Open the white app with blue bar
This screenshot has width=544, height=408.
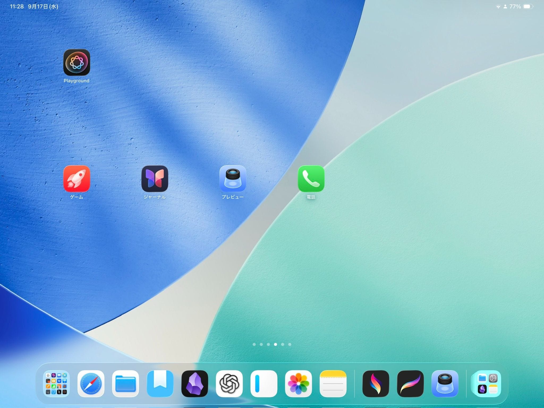tap(264, 384)
